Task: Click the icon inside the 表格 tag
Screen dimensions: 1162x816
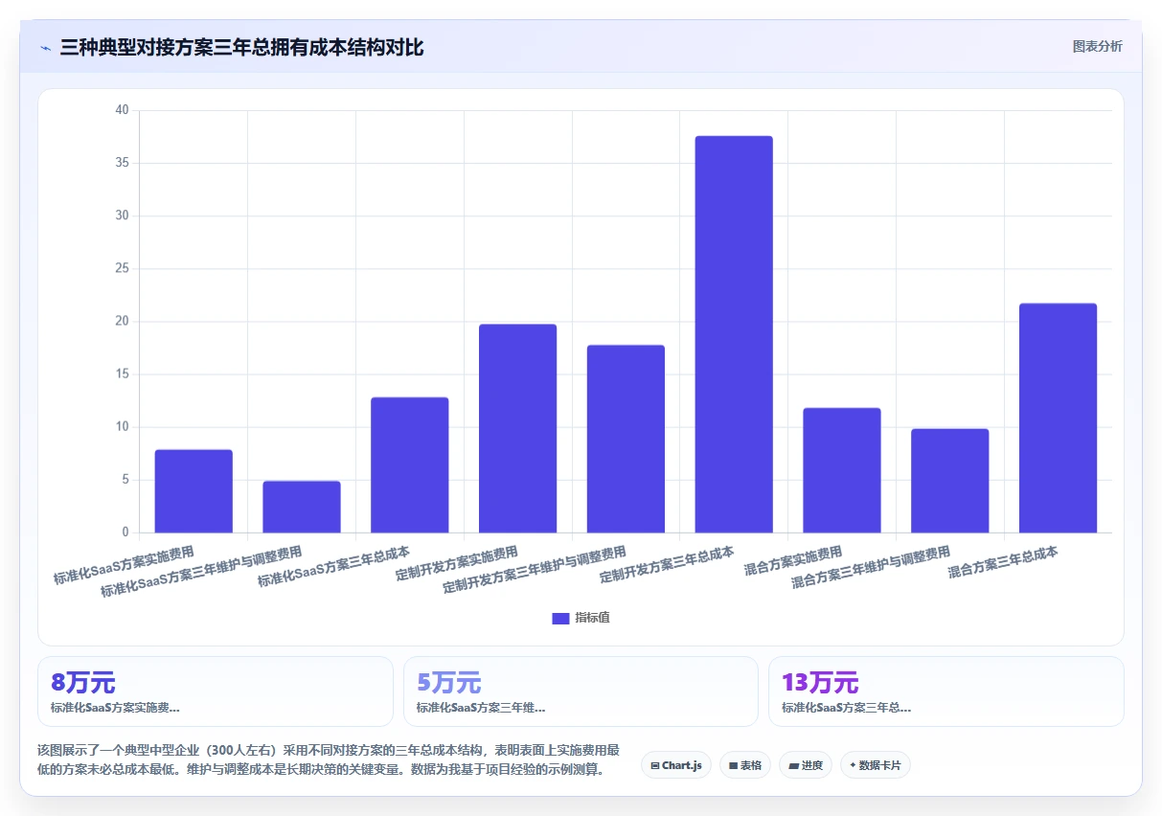Action: pyautogui.click(x=733, y=765)
